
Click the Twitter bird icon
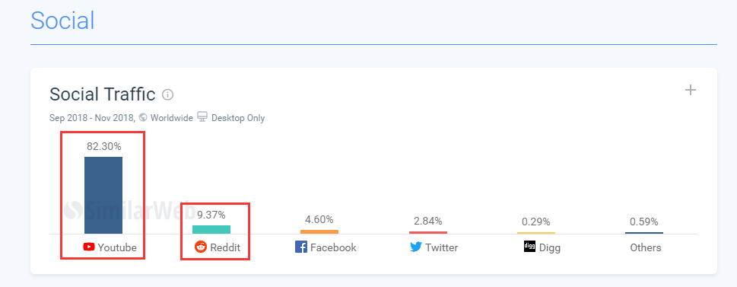[x=416, y=247]
